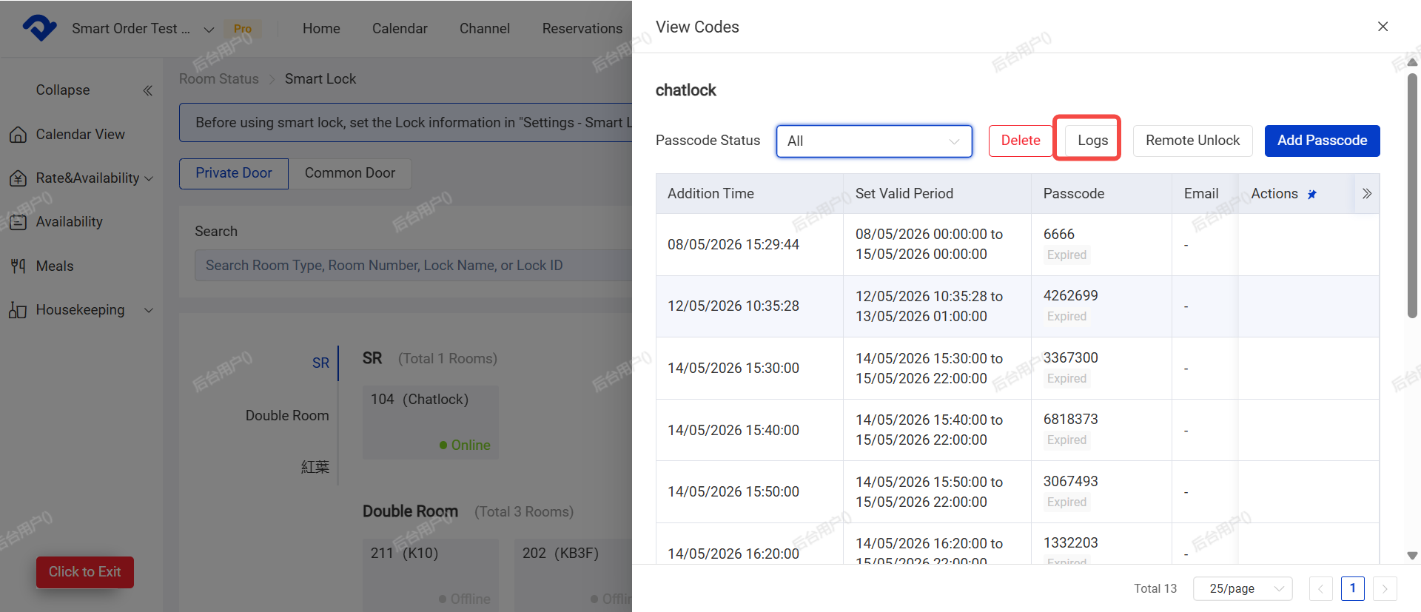Viewport: 1421px width, 612px height.
Task: Expand the Rate&Availability submenu
Action: tap(149, 178)
